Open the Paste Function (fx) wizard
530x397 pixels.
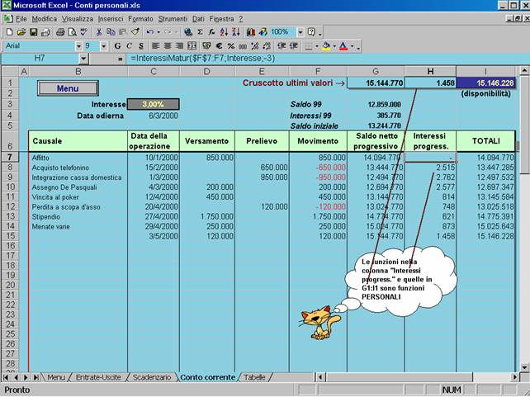point(211,32)
